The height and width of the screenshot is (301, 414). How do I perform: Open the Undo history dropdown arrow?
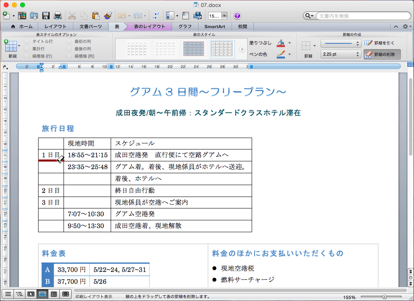point(129,16)
